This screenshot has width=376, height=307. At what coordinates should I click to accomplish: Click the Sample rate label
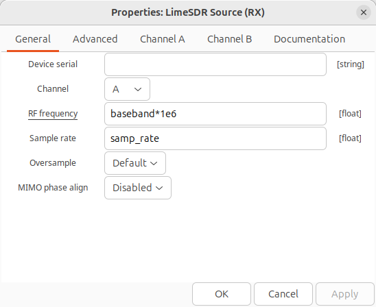point(53,138)
